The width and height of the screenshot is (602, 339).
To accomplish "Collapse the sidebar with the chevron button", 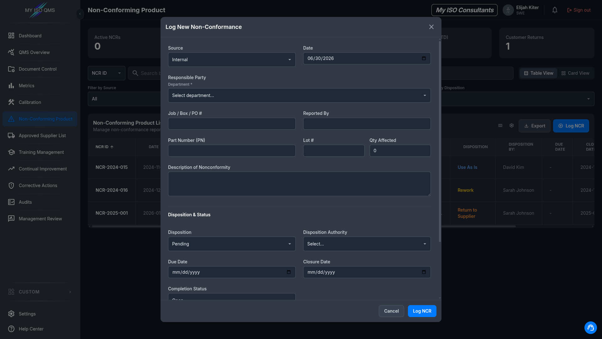I will pos(80,14).
